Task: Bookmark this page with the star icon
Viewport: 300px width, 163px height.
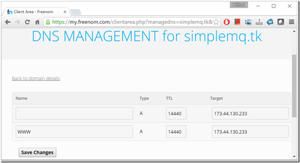Action: tap(216, 22)
